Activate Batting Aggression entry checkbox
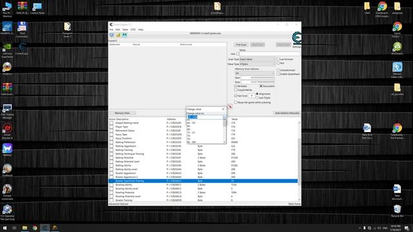Viewport: 413px width, 232px height. (x=112, y=146)
